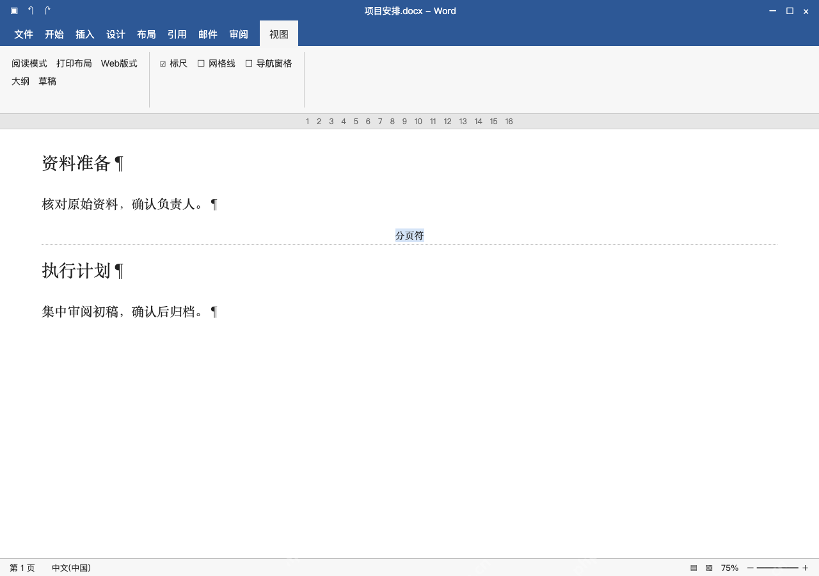The height and width of the screenshot is (576, 819).
Task: Open the 文件 menu
Action: (24, 35)
